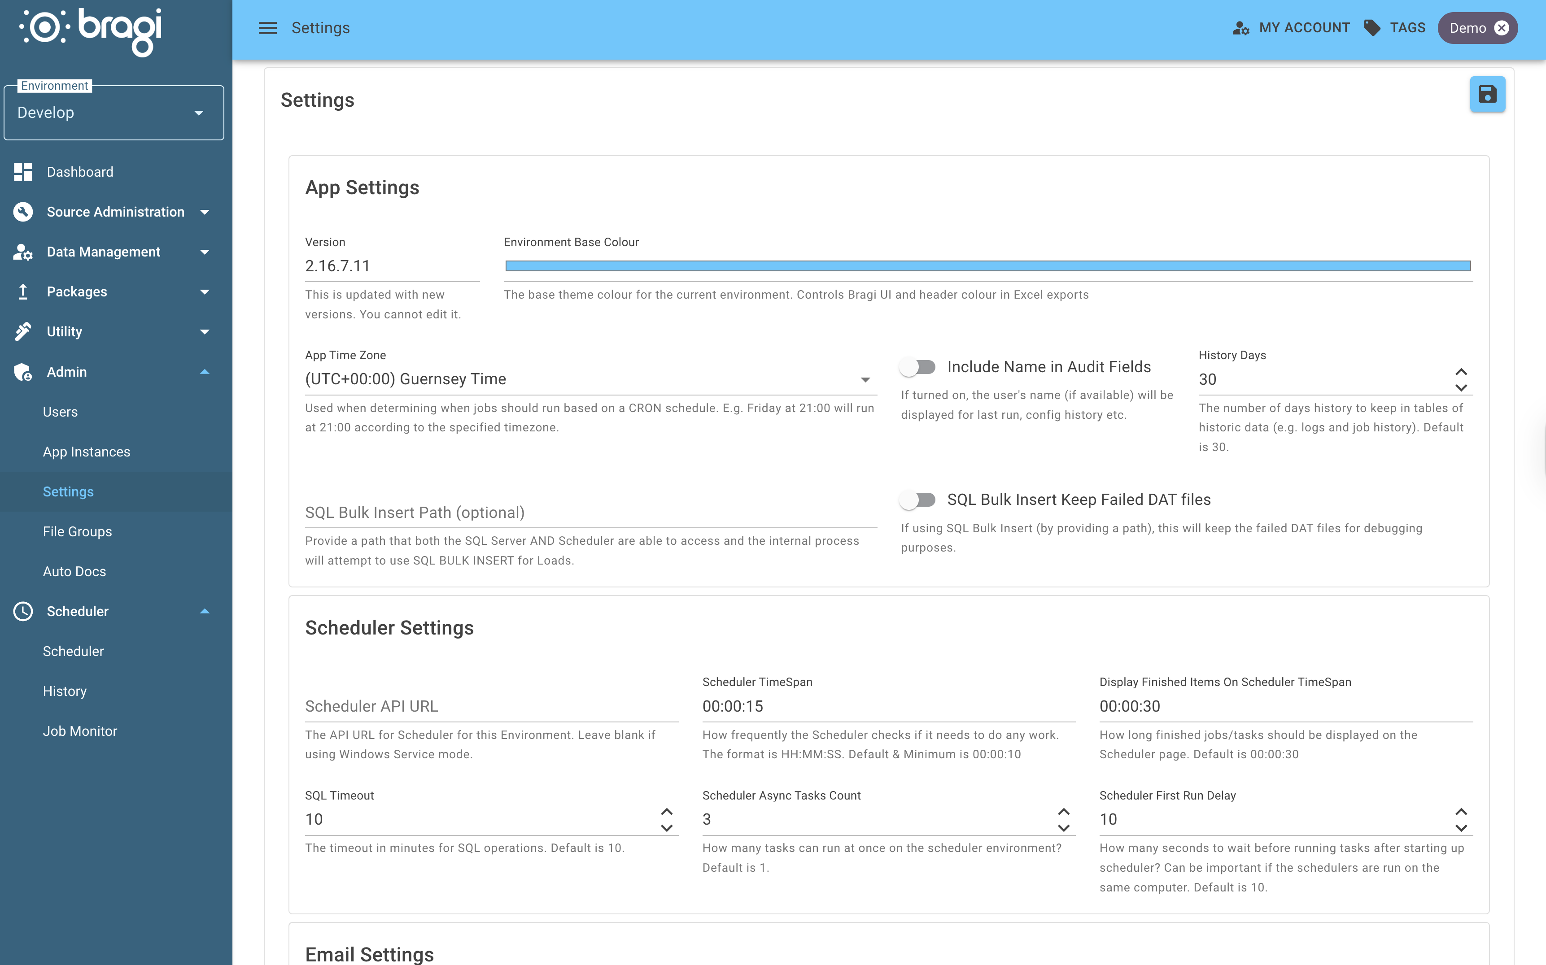The height and width of the screenshot is (965, 1546).
Task: Click the Source Administration wrench icon
Action: [23, 212]
